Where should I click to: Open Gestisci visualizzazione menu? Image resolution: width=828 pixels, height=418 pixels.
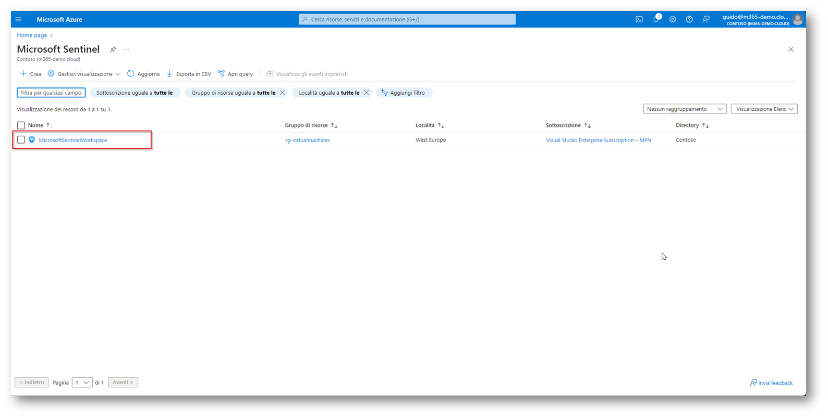pyautogui.click(x=84, y=74)
